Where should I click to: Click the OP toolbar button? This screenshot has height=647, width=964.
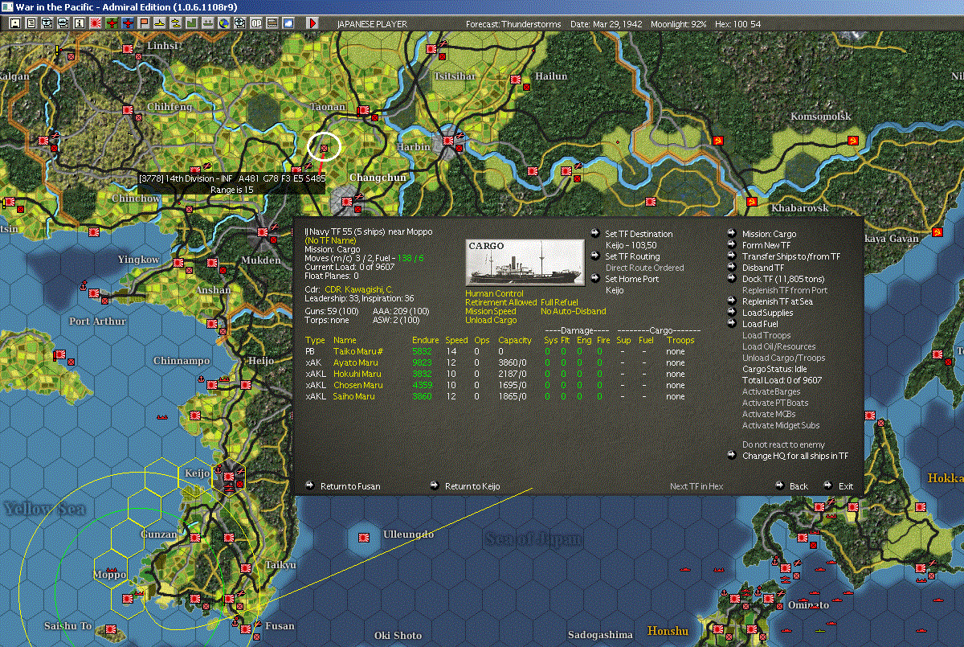click(255, 23)
